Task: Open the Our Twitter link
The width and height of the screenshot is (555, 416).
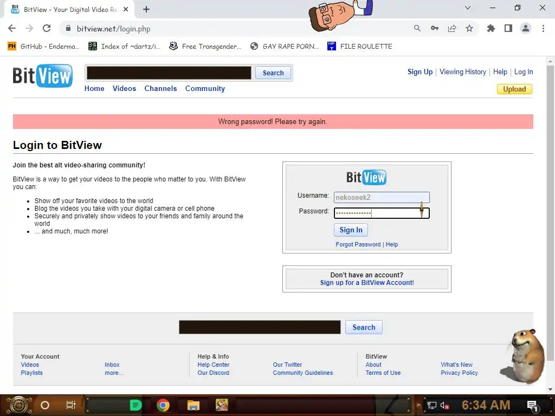Action: [x=287, y=365]
